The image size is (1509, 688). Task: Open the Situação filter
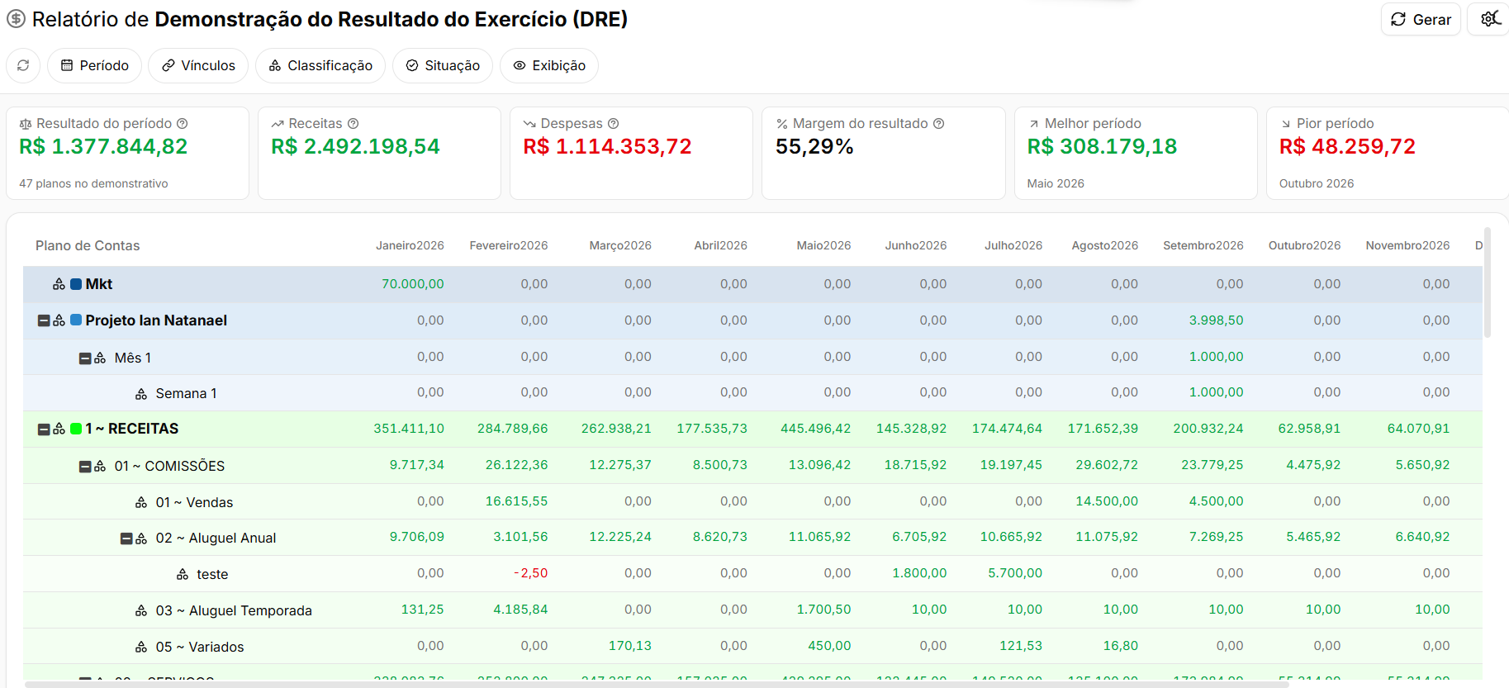(x=443, y=65)
